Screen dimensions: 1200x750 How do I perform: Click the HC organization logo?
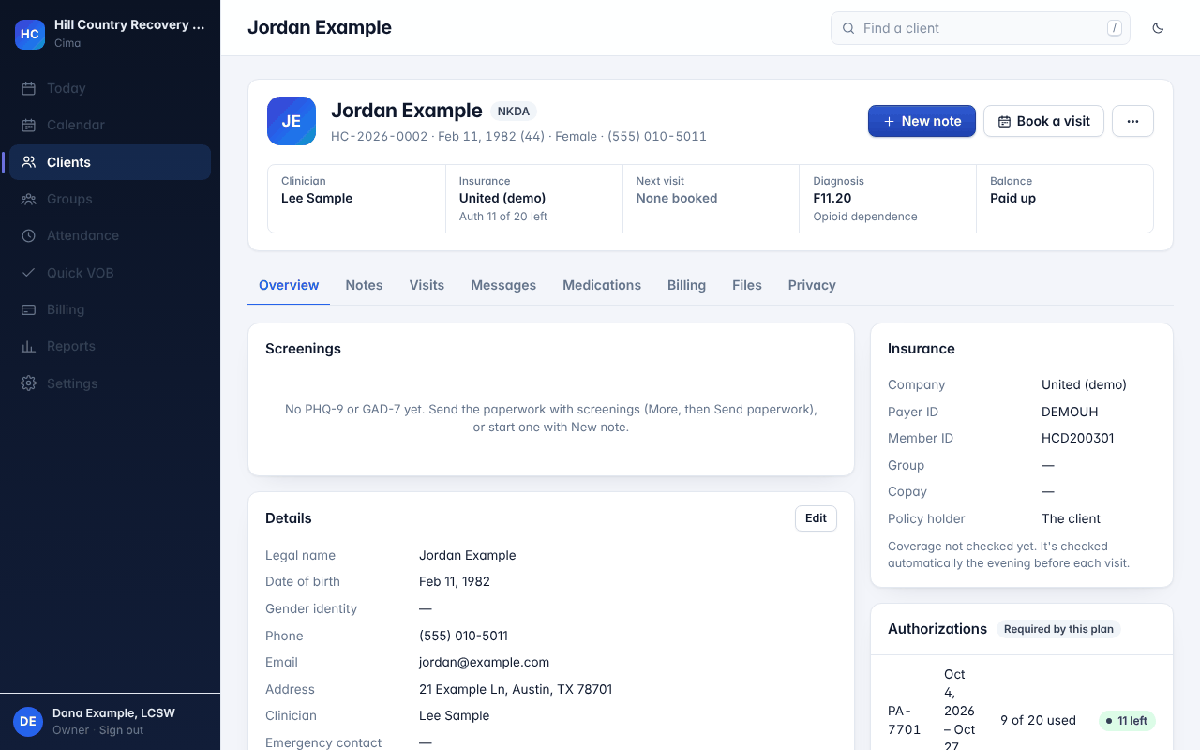30,34
